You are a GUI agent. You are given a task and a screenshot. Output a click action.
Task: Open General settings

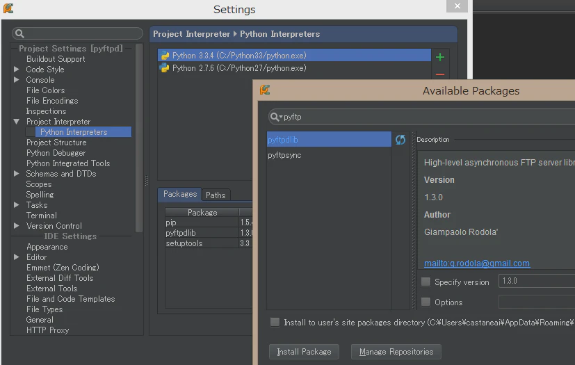coord(40,320)
